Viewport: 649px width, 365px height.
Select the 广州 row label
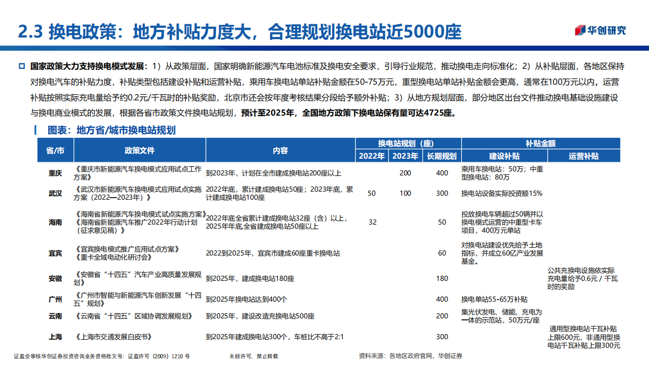[x=55, y=299]
